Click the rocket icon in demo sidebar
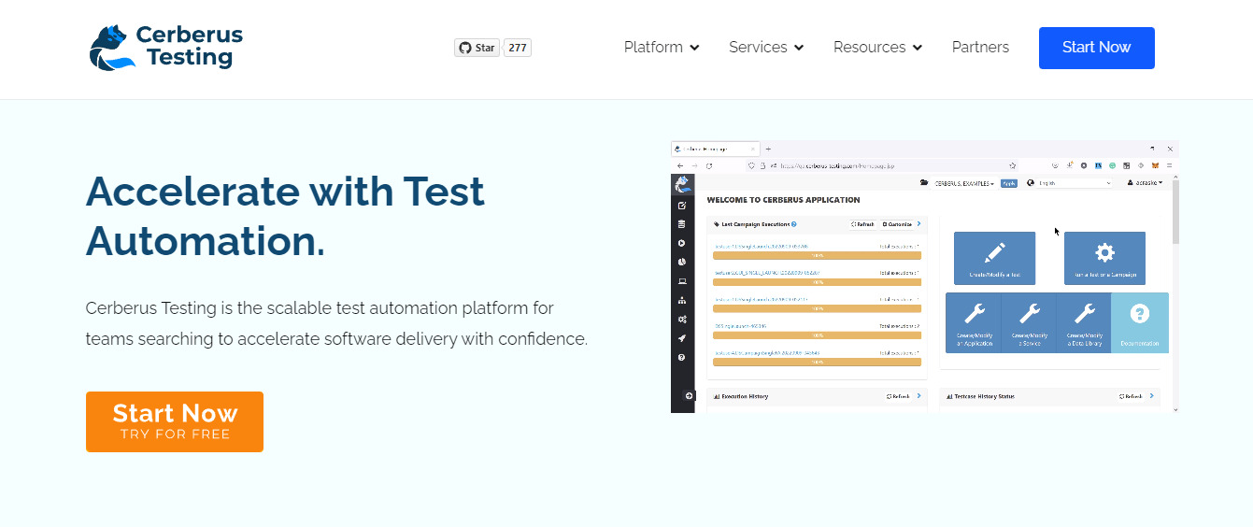 tap(682, 338)
